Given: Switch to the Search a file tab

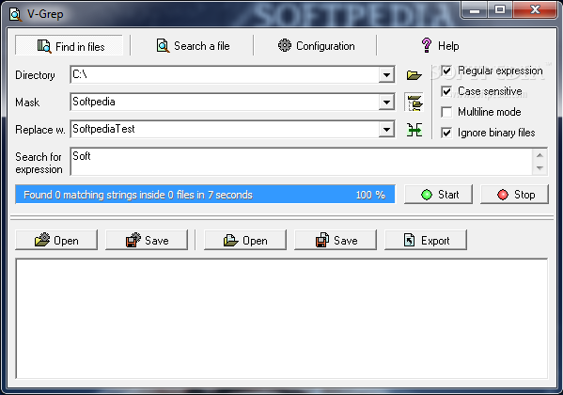Looking at the screenshot, I should (x=193, y=46).
